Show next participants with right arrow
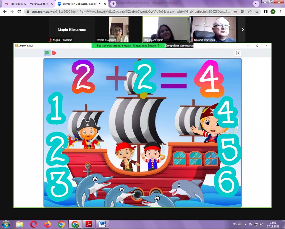The width and height of the screenshot is (285, 229). pyautogui.click(x=242, y=29)
